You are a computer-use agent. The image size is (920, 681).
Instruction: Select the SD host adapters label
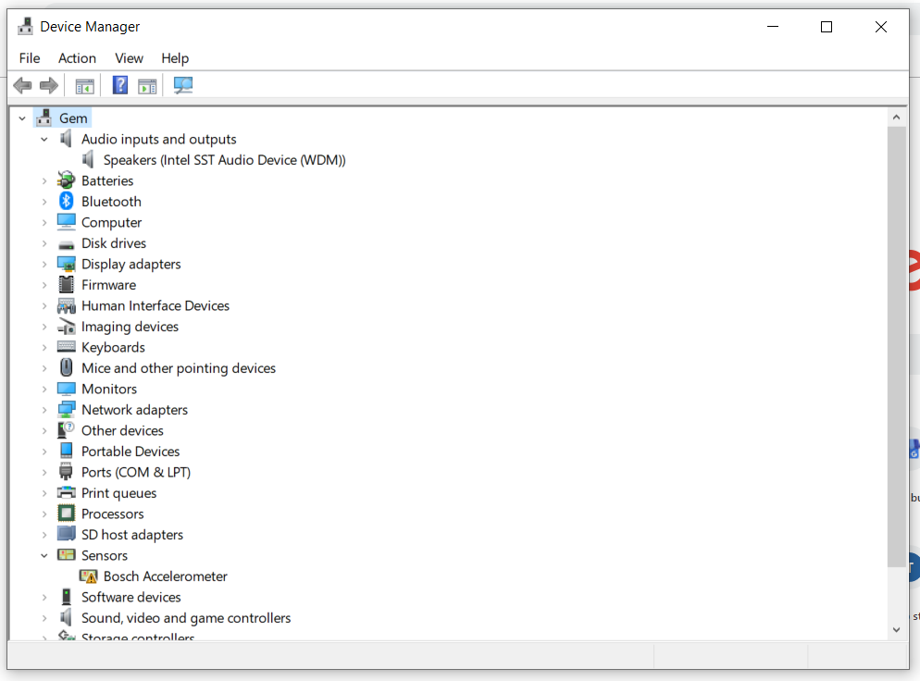[x=132, y=535]
